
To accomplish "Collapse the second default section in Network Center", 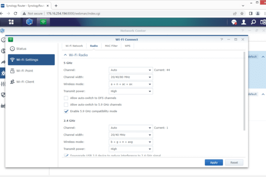I will [x=263, y=94].
